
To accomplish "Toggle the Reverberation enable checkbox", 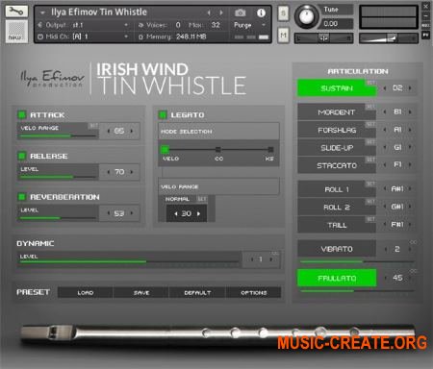I will pyautogui.click(x=22, y=197).
